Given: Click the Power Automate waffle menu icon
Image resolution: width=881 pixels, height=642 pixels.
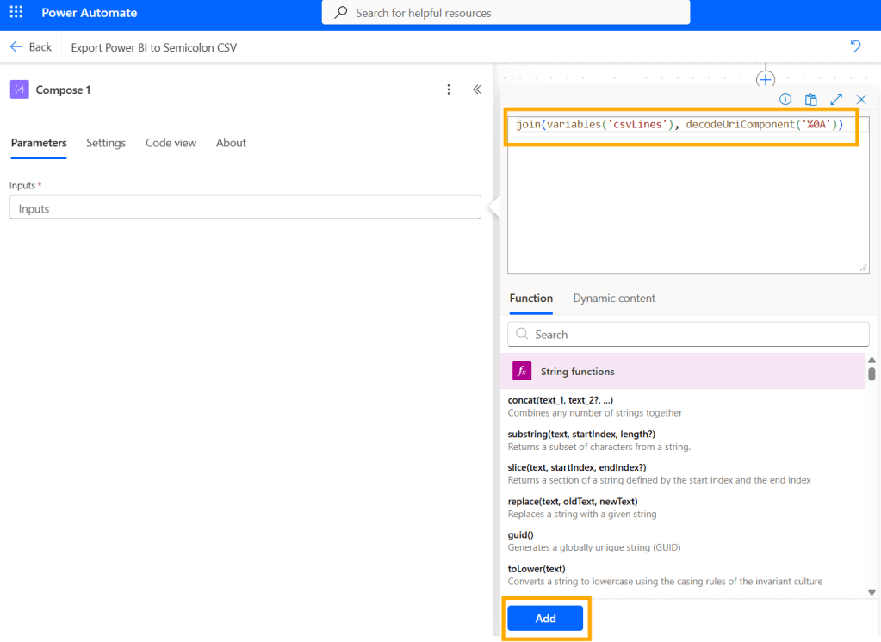Looking at the screenshot, I should pyautogui.click(x=15, y=12).
